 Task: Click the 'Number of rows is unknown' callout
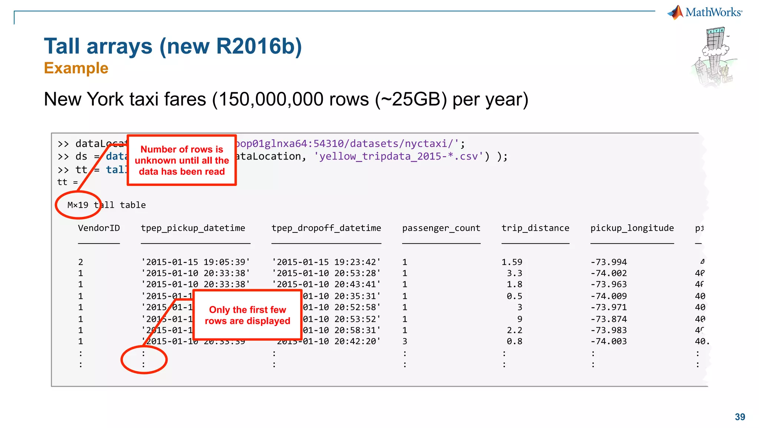pos(182,160)
